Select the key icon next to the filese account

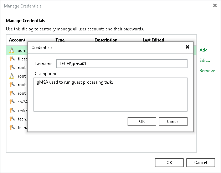coord(12,59)
